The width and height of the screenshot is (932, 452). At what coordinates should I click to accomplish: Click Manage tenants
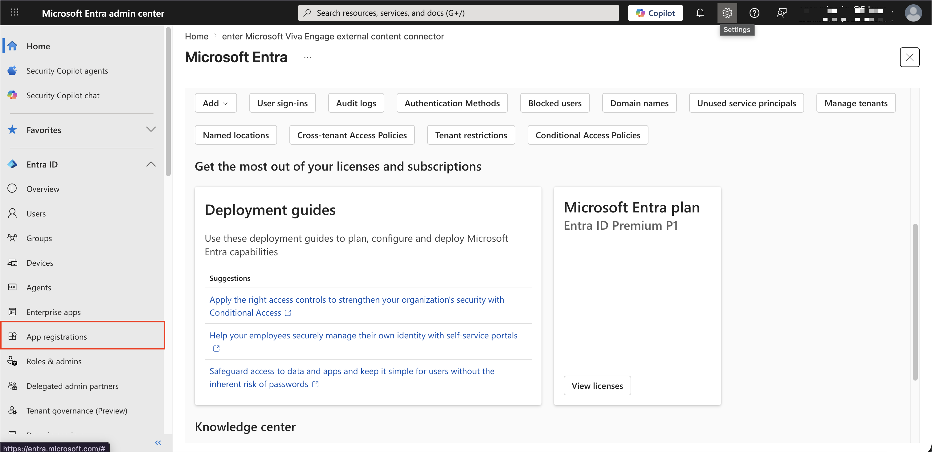856,103
